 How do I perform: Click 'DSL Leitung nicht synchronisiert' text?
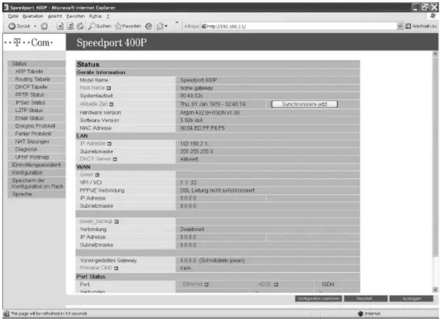[217, 190]
